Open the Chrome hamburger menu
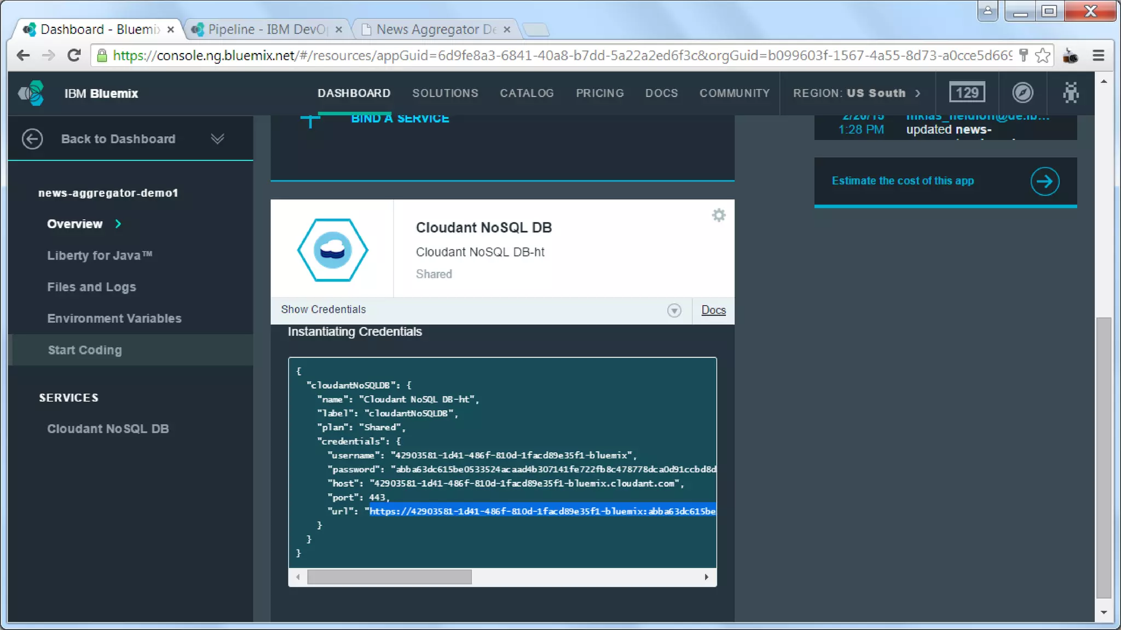 tap(1098, 55)
